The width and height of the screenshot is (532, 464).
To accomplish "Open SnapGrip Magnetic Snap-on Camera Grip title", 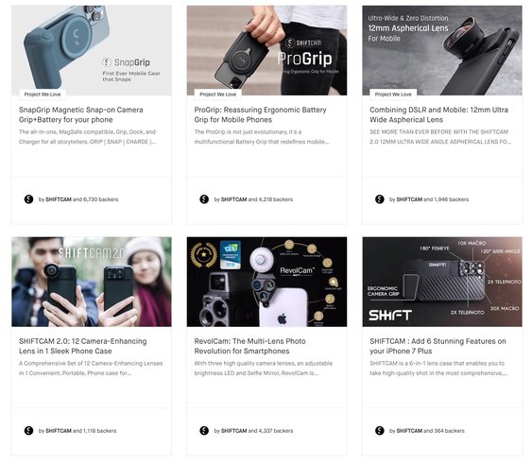I will [x=81, y=114].
